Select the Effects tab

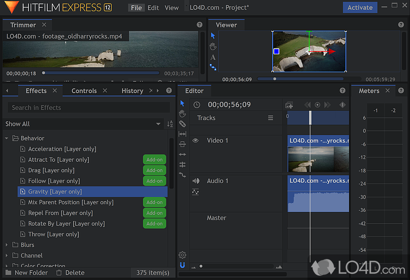(x=36, y=91)
